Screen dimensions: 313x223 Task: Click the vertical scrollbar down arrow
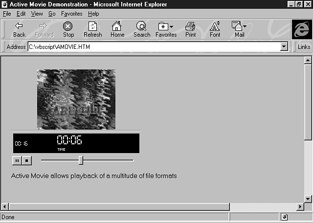click(308, 198)
